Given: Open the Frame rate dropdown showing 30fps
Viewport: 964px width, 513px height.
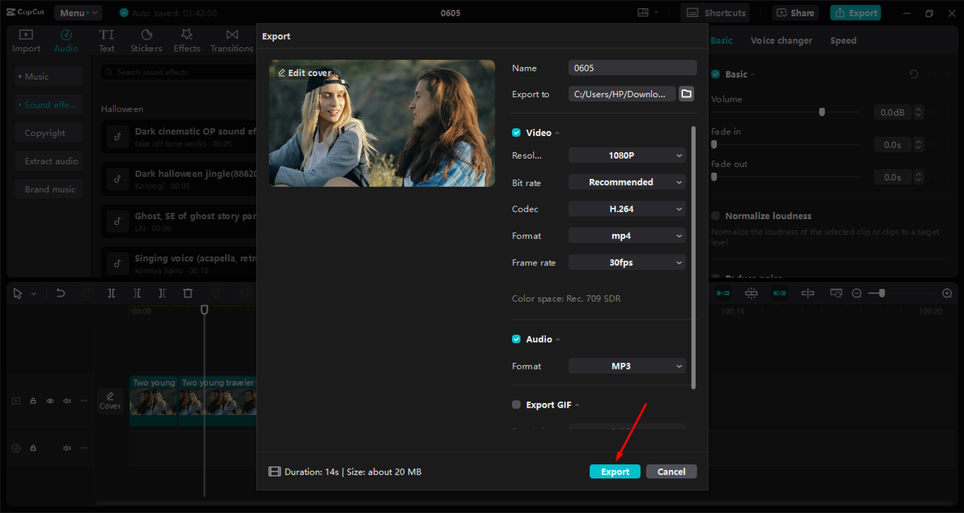Looking at the screenshot, I should (627, 263).
